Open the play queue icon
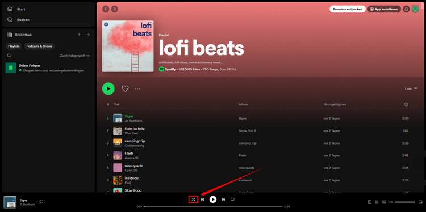Image resolution: width=426 pixels, height=212 pixels. tap(377, 202)
